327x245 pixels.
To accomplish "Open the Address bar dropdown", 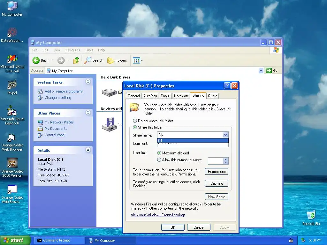I will point(261,71).
